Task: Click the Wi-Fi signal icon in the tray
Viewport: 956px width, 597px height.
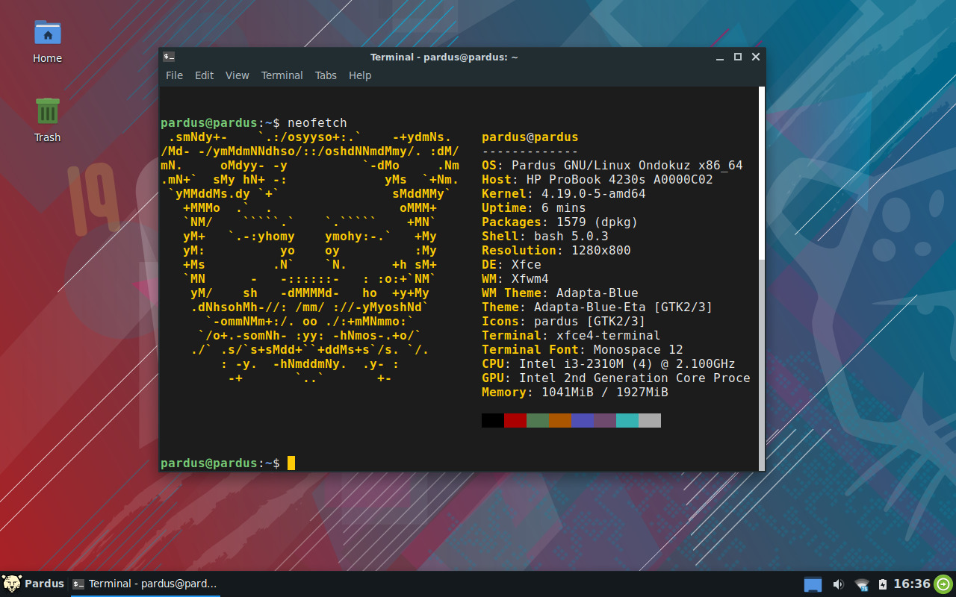Action: point(861,584)
